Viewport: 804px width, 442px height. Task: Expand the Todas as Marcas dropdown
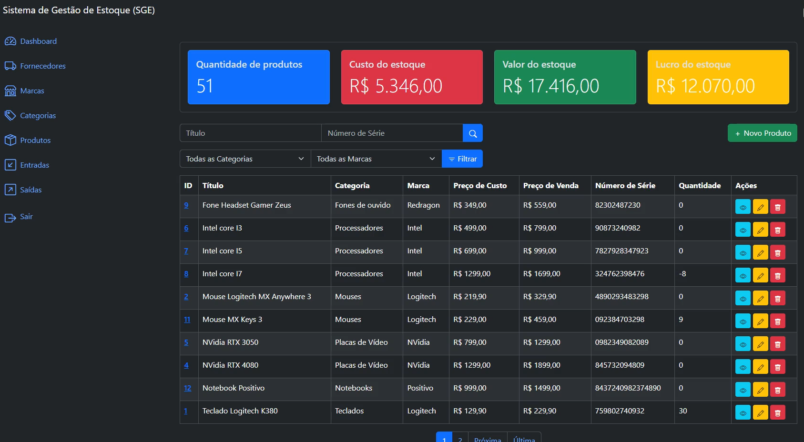376,159
